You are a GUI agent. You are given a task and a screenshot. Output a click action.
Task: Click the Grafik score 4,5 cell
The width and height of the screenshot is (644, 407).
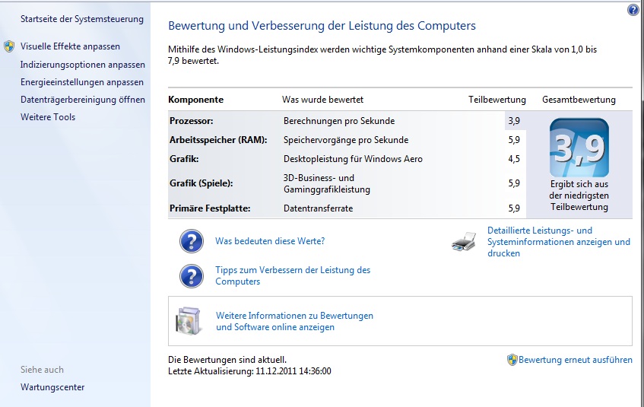click(x=514, y=159)
